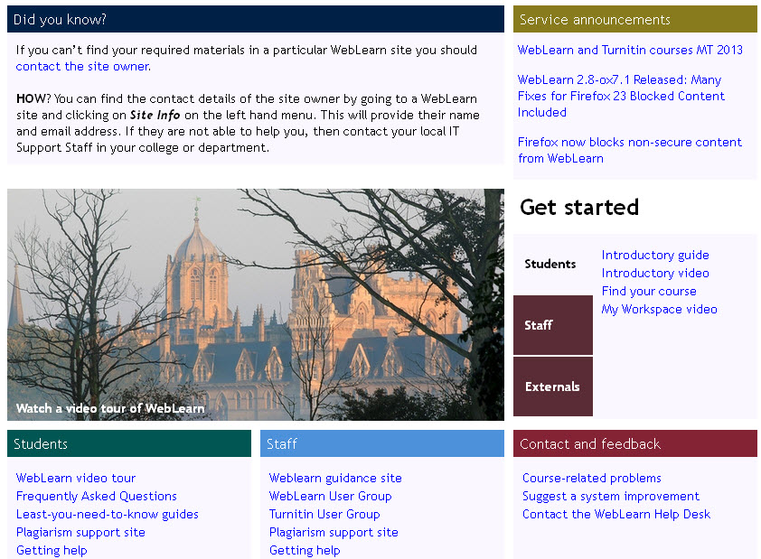This screenshot has height=559, width=761.
Task: Open Frequently Asked Questions
Action: coord(97,497)
